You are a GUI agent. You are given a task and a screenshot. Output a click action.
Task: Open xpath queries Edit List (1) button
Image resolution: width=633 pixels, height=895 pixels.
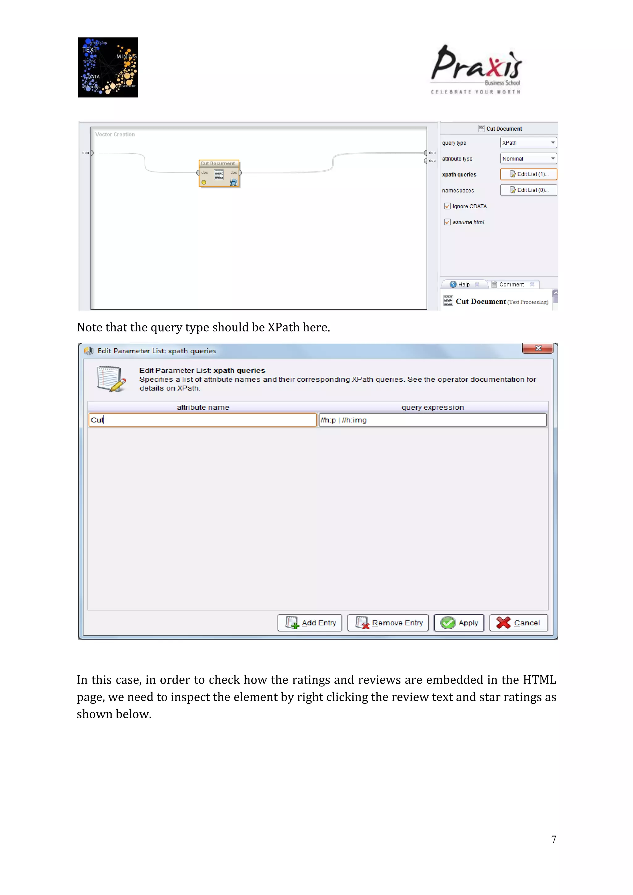coord(529,174)
